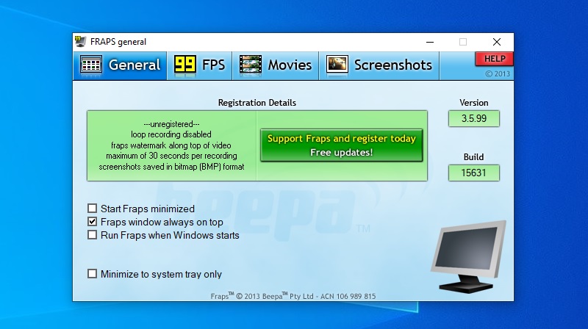Click the yellow 99 FPS counter icon
This screenshot has height=329, width=588.
coord(185,65)
